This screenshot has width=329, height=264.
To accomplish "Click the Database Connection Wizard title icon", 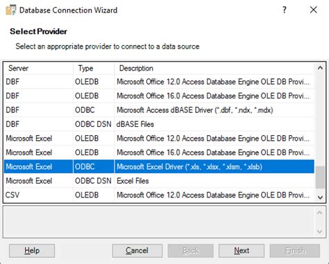I will click(11, 10).
